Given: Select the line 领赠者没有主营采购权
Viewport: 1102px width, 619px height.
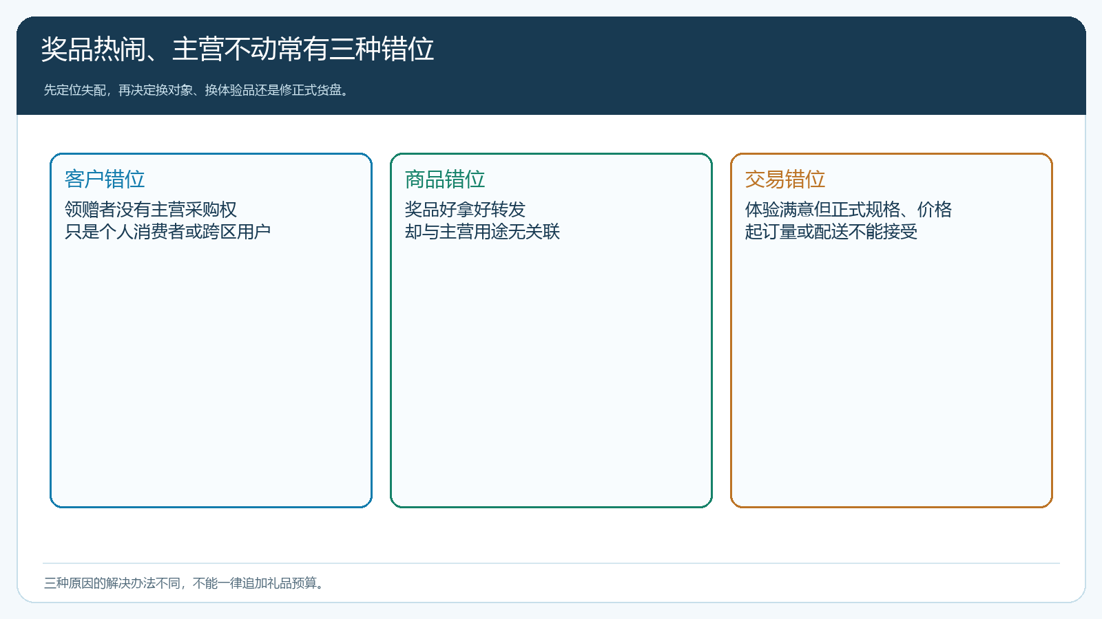Looking at the screenshot, I should point(151,209).
